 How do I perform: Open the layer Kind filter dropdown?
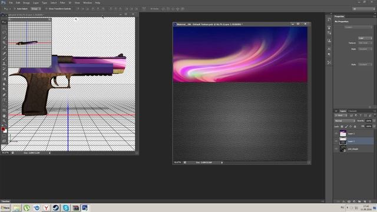pyautogui.click(x=340, y=115)
